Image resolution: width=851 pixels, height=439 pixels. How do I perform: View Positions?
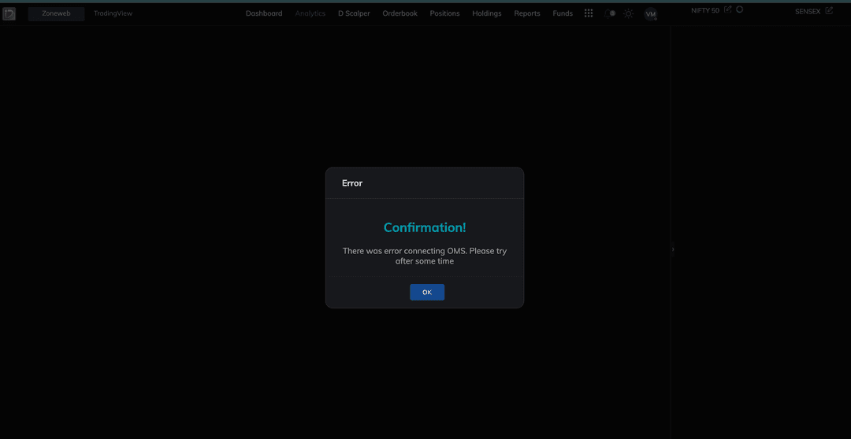[444, 13]
